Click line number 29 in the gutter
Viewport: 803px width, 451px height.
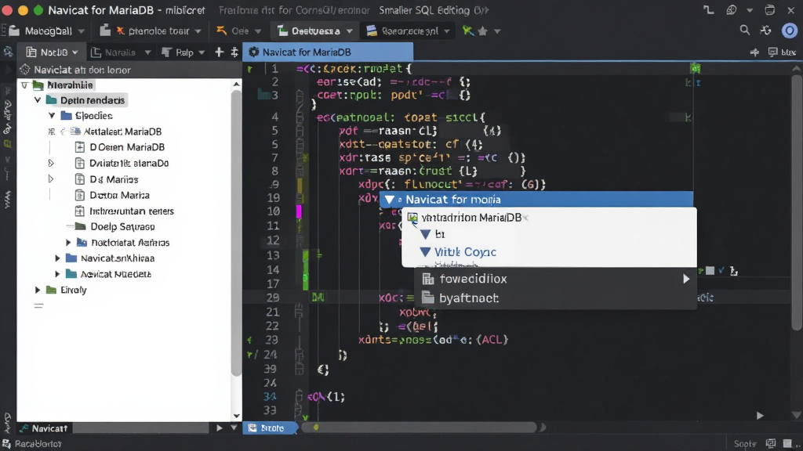coord(272,298)
